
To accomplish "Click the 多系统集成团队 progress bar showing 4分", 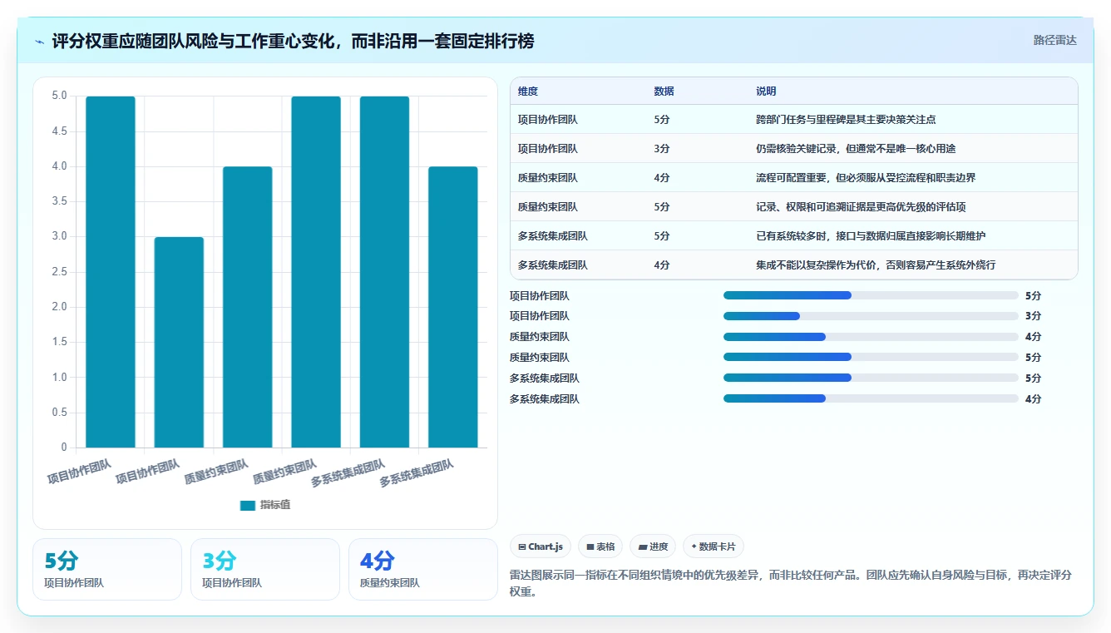I will (871, 399).
